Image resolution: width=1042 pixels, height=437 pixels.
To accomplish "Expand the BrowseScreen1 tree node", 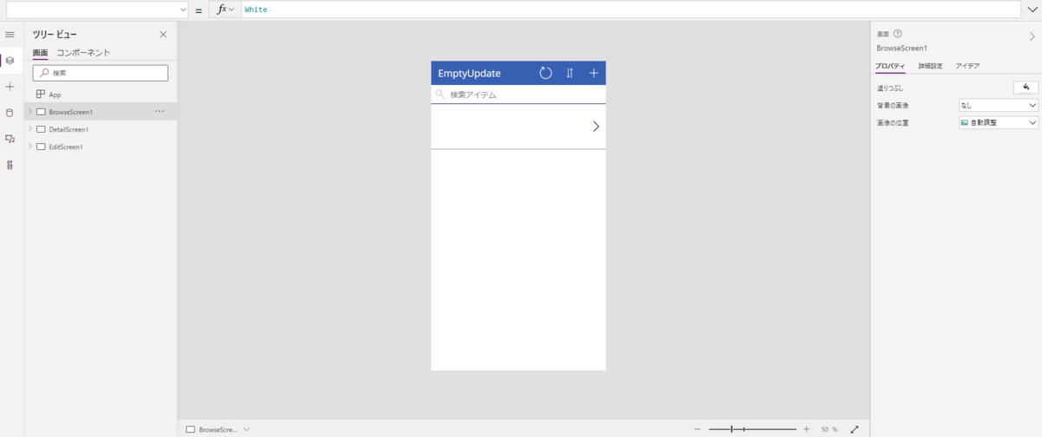I will [30, 112].
